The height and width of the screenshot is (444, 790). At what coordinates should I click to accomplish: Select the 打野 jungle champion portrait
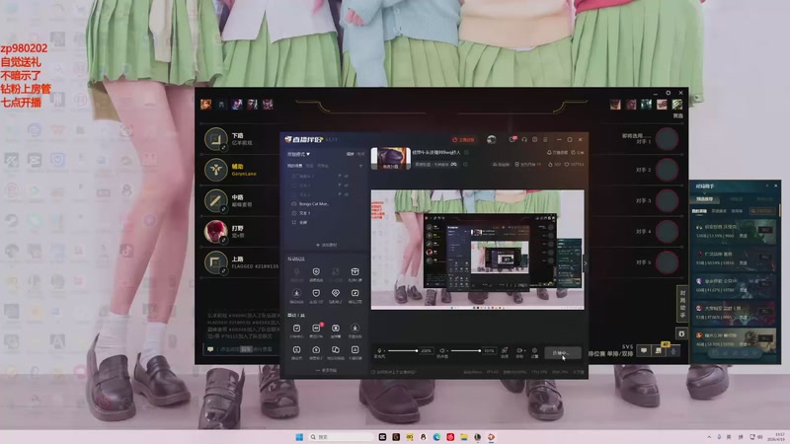215,232
